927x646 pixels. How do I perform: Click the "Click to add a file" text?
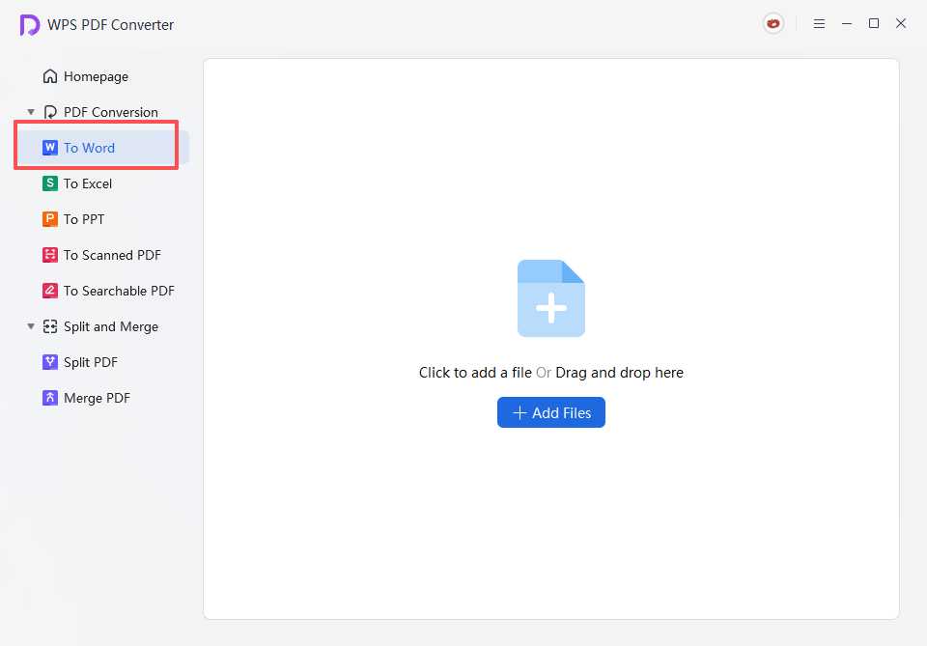pyautogui.click(x=475, y=373)
